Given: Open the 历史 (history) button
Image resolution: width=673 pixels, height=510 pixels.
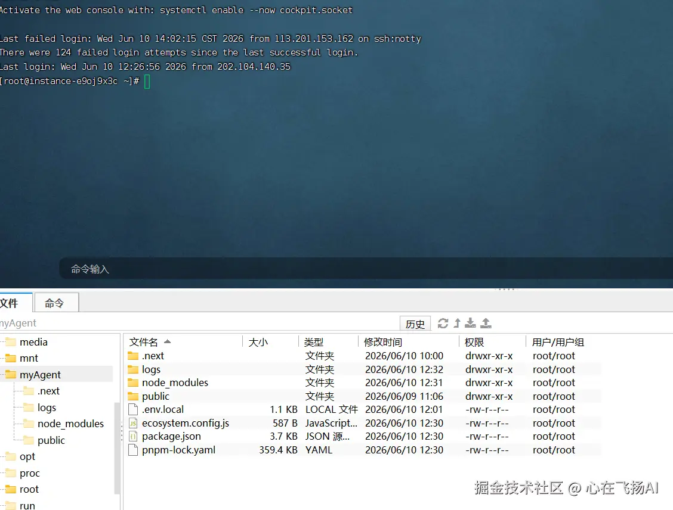Looking at the screenshot, I should click(x=415, y=324).
